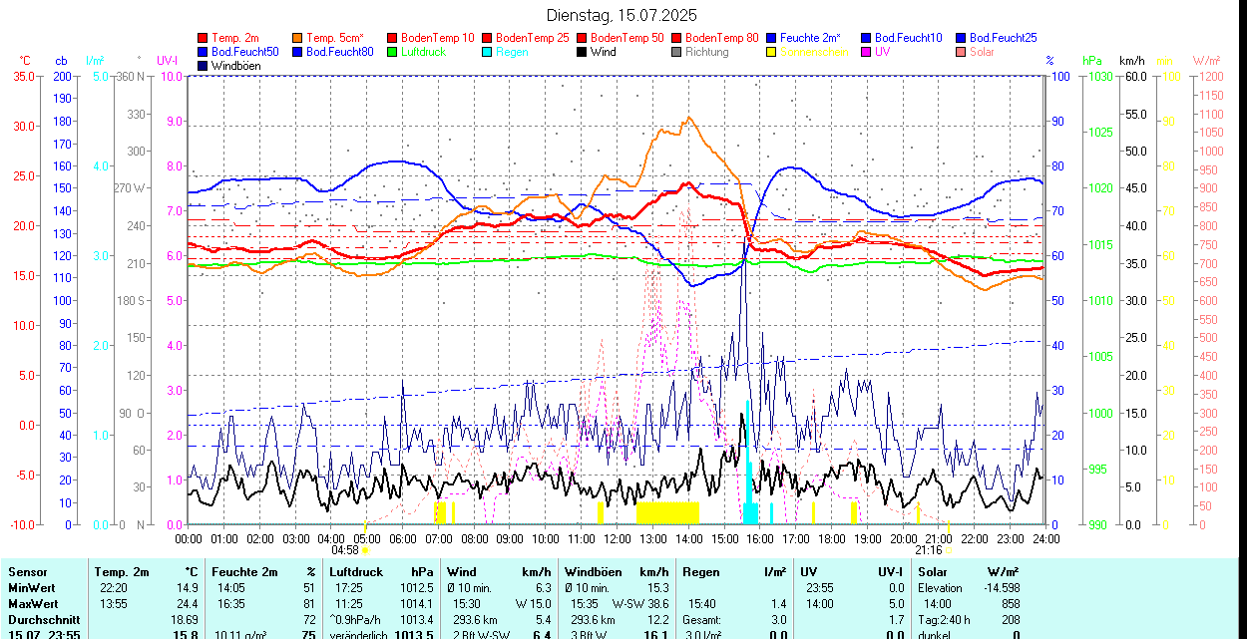The image size is (1247, 639).
Task: Click the magenta UV legend square
Action: [865, 52]
